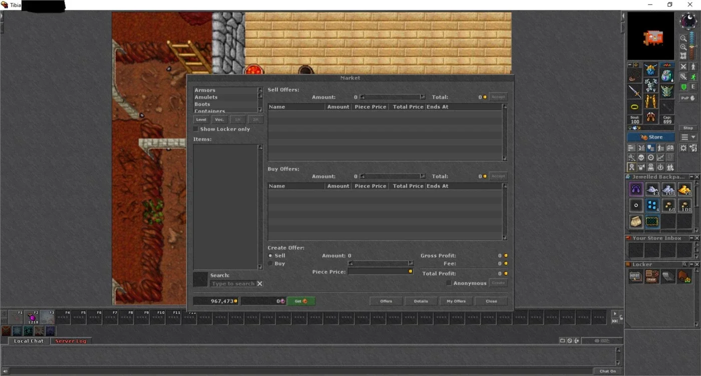This screenshot has width=701, height=376.
Task: Click the beige bag in backpack
Action: pyautogui.click(x=636, y=221)
